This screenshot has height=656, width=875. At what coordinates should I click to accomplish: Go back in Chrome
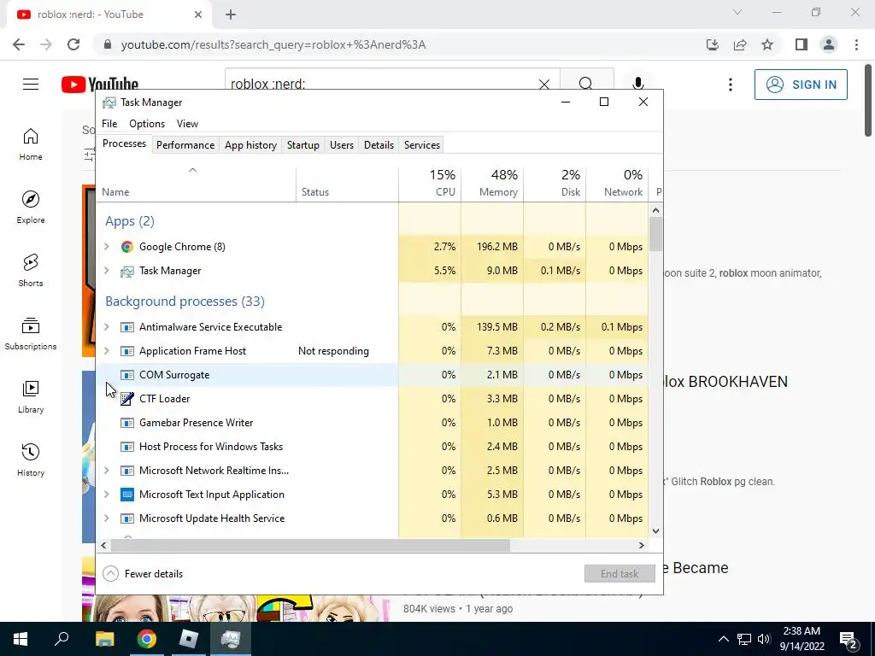point(19,44)
